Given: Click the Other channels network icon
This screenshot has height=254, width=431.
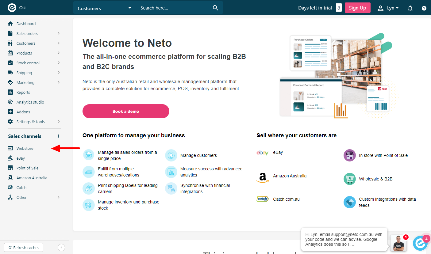Looking at the screenshot, I should pos(10,197).
